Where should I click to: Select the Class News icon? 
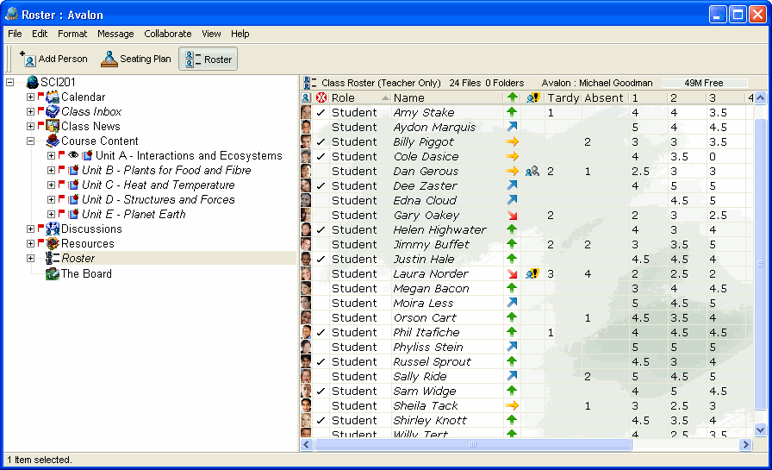(53, 127)
